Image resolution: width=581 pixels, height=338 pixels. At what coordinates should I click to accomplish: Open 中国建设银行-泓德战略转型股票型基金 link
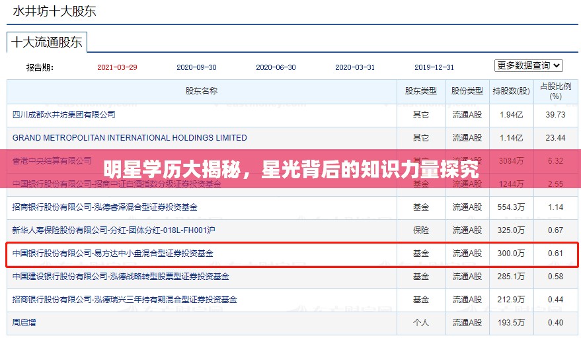121,277
